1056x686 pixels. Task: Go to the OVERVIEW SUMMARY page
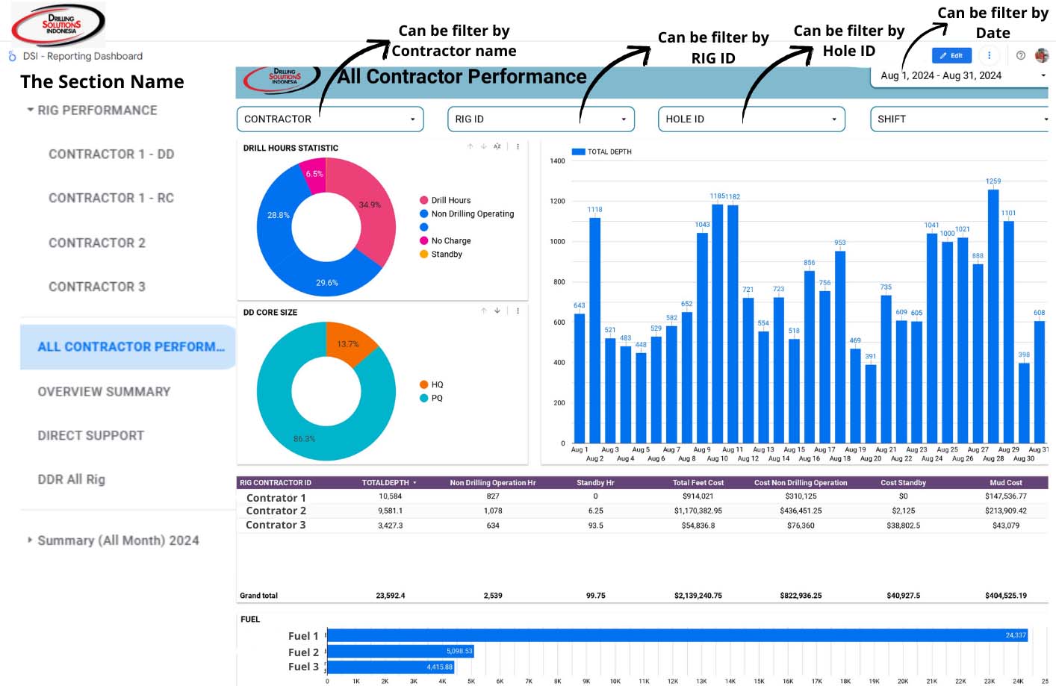[x=104, y=392]
